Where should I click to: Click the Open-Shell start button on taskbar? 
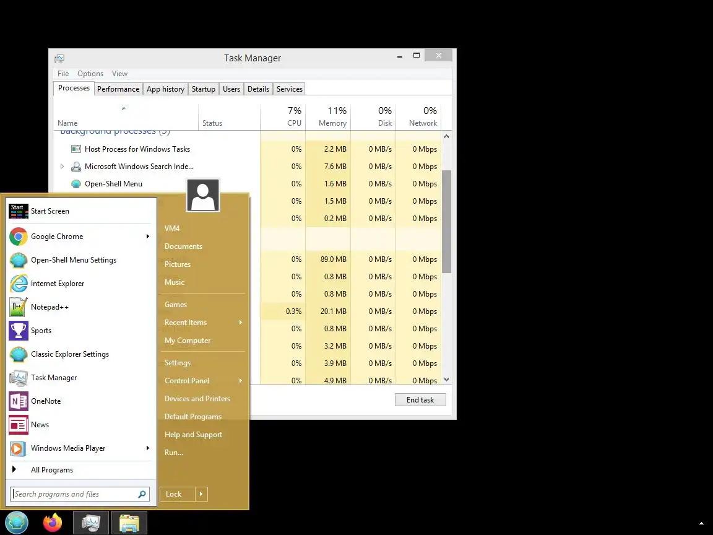17,522
